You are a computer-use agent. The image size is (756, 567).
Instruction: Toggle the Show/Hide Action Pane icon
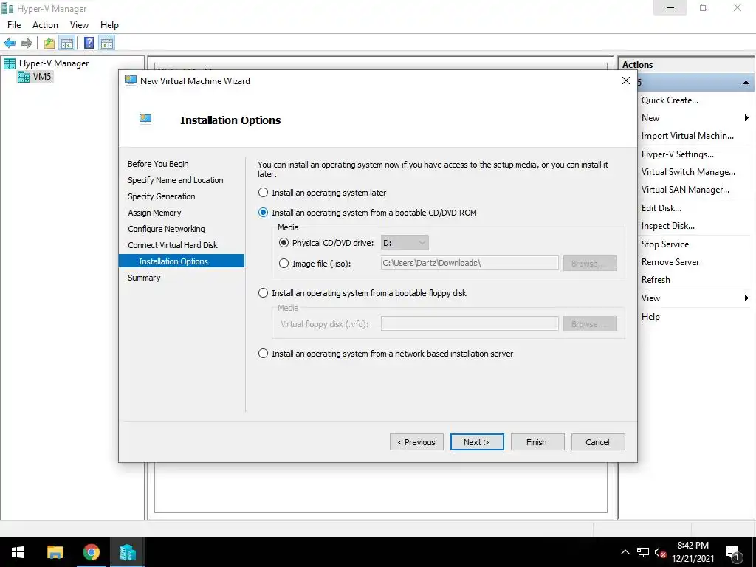click(x=107, y=44)
